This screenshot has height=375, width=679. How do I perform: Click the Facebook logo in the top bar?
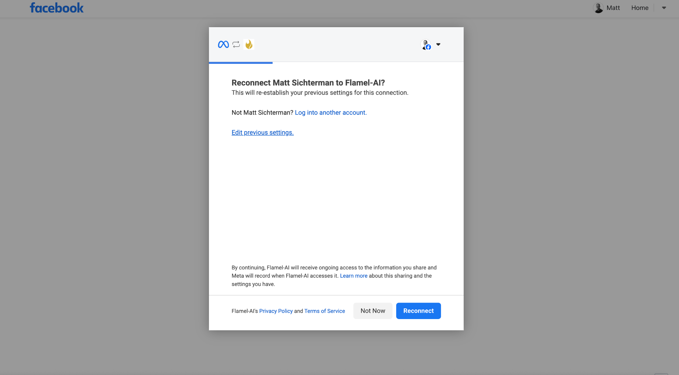point(57,8)
